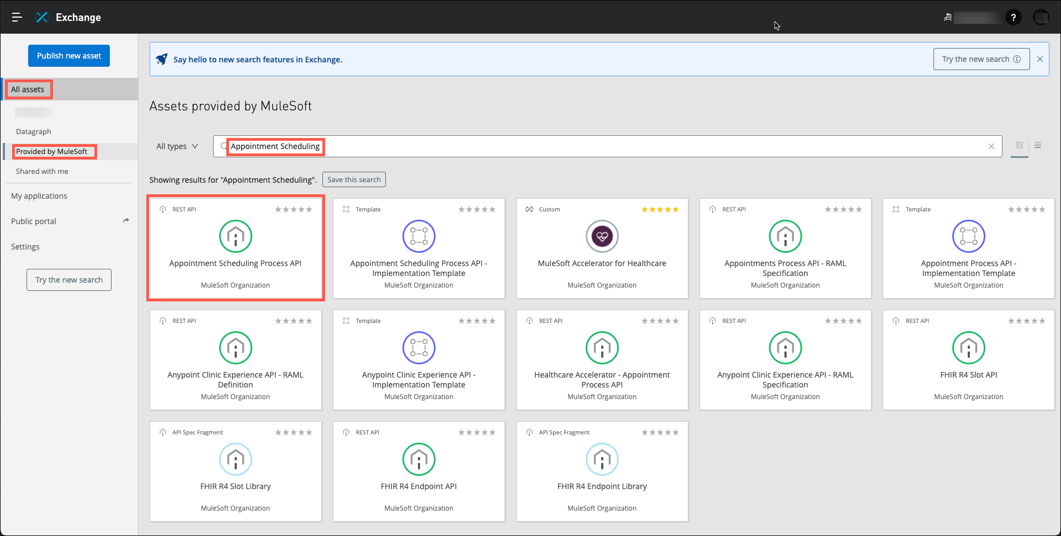Click Save this search button

[354, 179]
